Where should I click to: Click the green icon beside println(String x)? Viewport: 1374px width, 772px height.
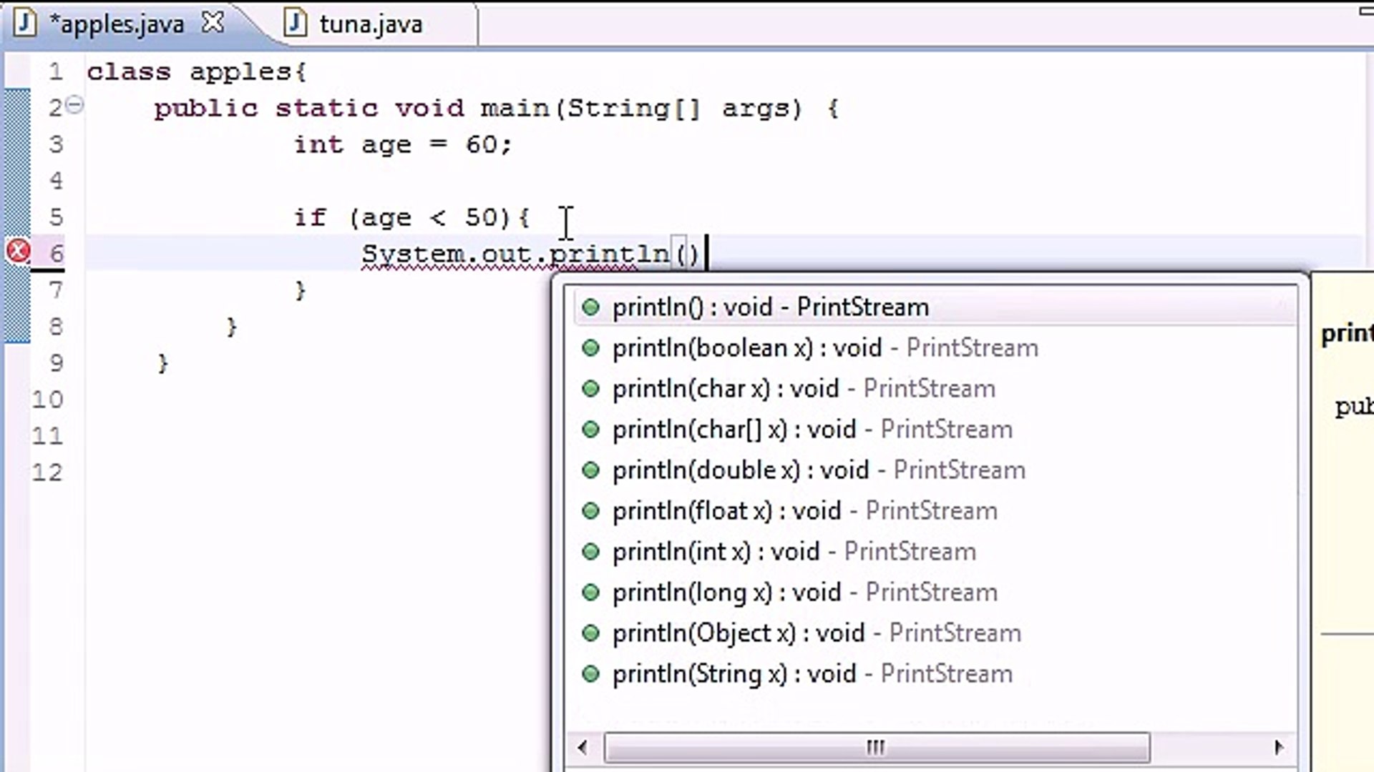pyautogui.click(x=591, y=673)
